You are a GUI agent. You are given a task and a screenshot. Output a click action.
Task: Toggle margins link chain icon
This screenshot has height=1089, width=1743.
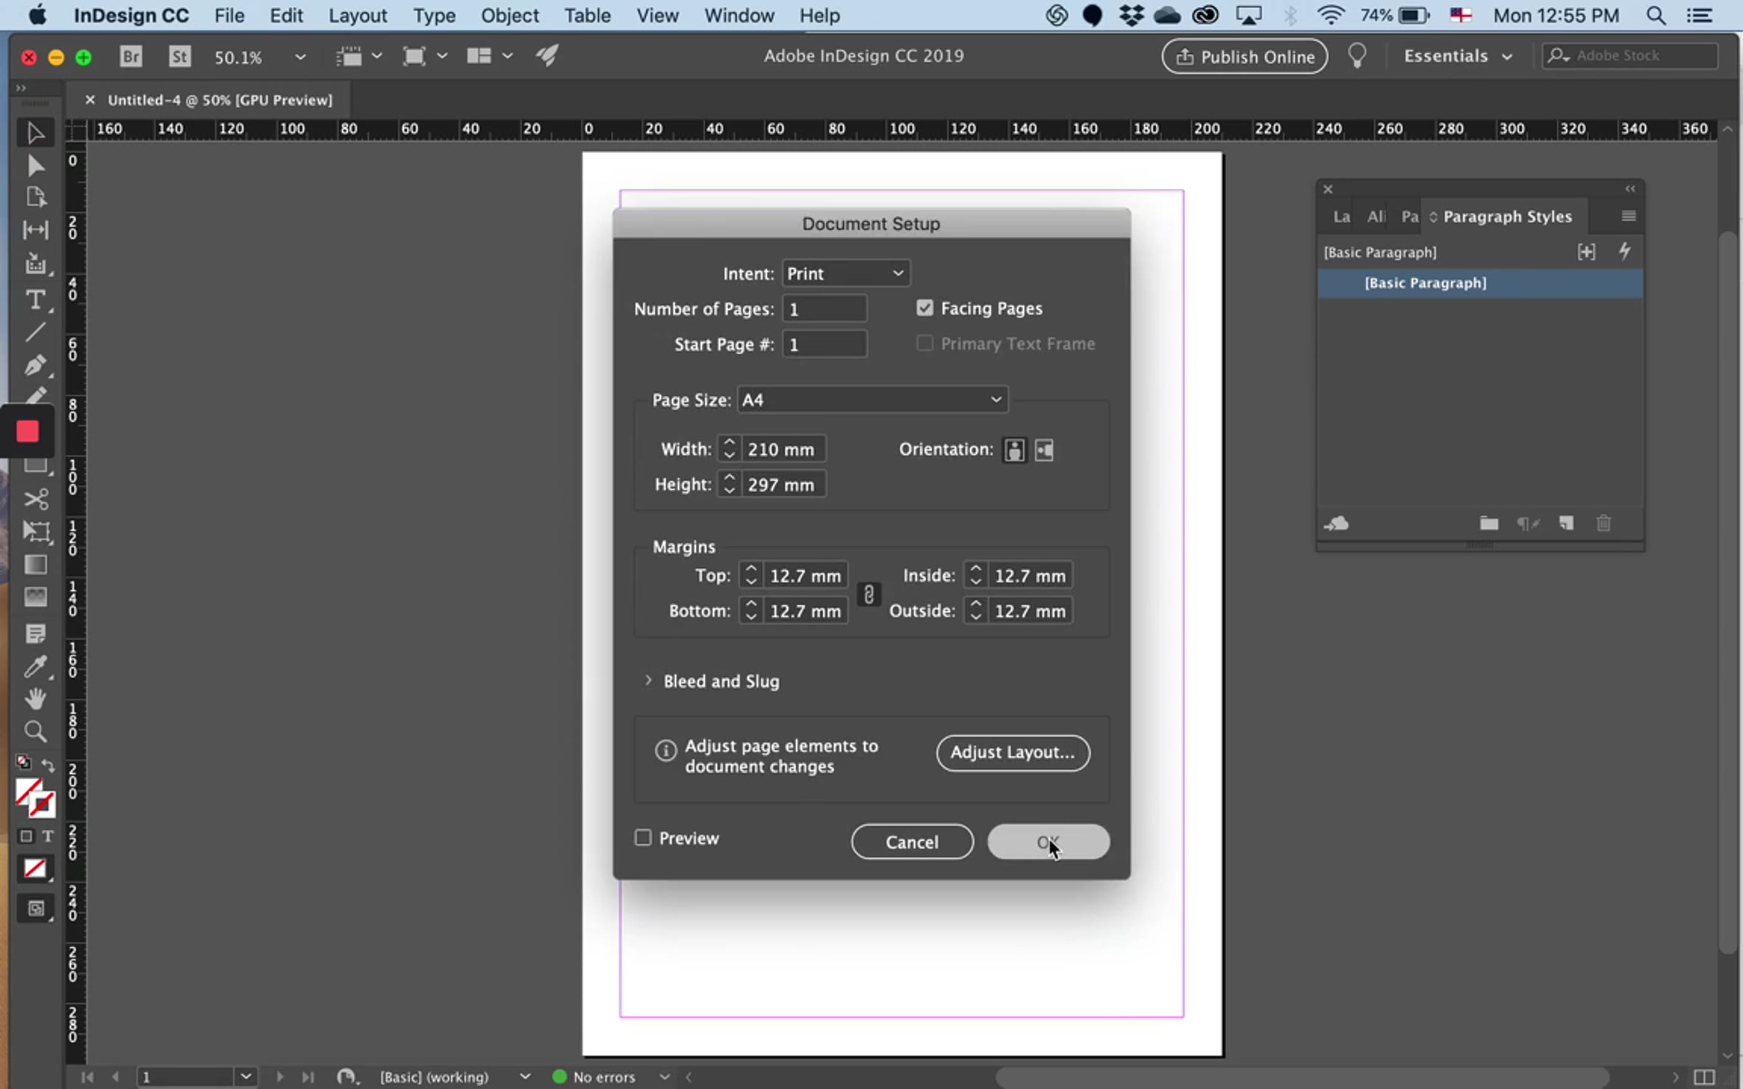click(x=869, y=595)
